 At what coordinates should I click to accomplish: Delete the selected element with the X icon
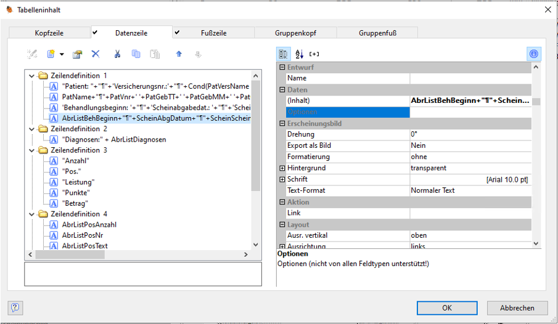click(x=96, y=54)
